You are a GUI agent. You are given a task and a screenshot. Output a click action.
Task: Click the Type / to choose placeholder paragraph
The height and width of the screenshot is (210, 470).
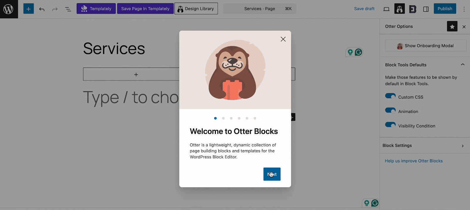(131, 97)
